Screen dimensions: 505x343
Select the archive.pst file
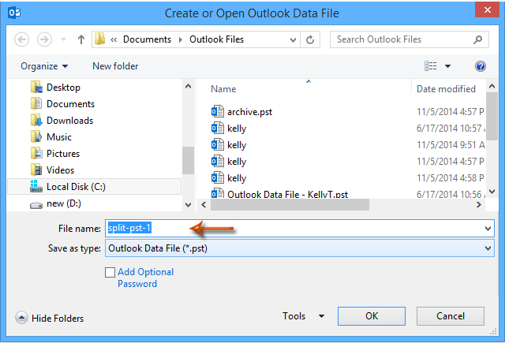click(x=249, y=112)
